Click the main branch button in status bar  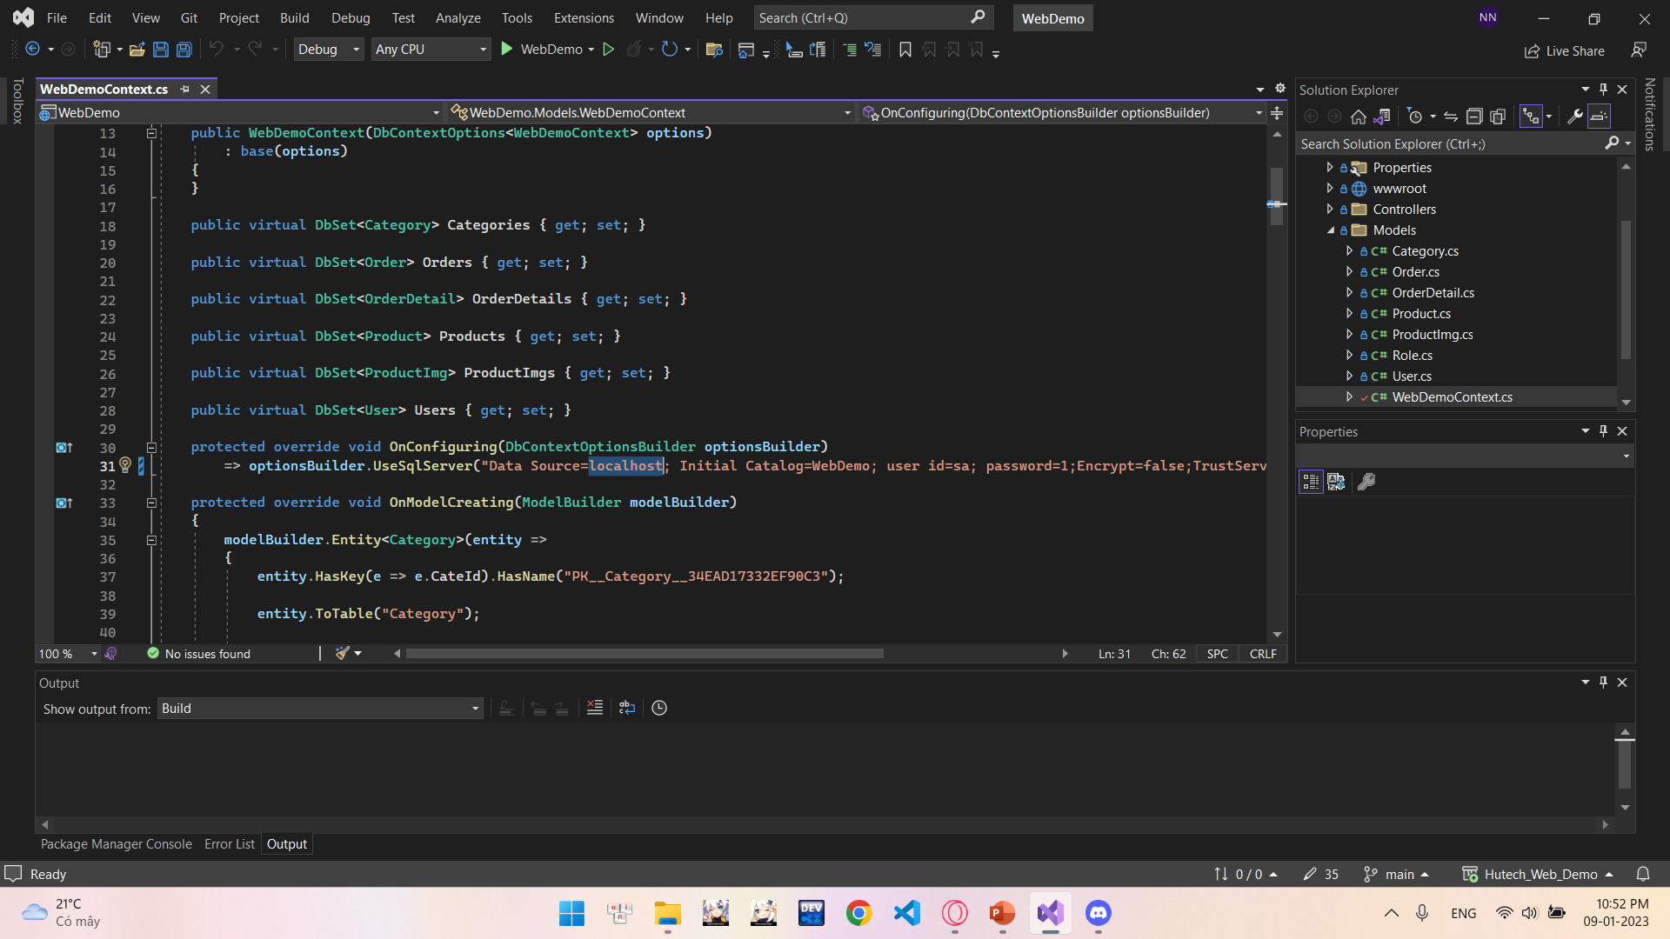[x=1397, y=874]
